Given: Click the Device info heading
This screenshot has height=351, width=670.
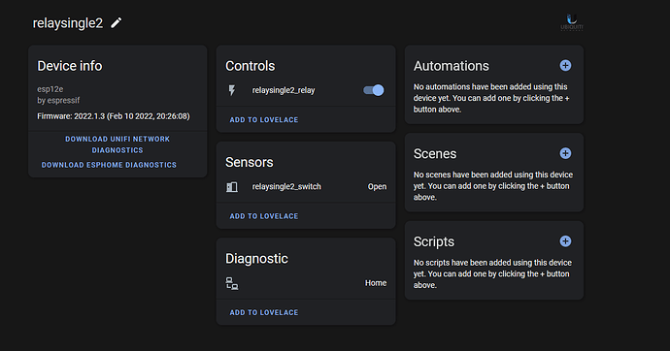Looking at the screenshot, I should click(70, 66).
